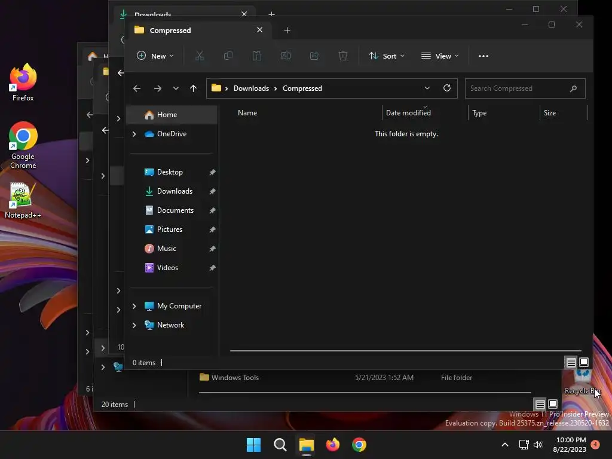
Task: Click the Search Compressed field
Action: point(525,88)
